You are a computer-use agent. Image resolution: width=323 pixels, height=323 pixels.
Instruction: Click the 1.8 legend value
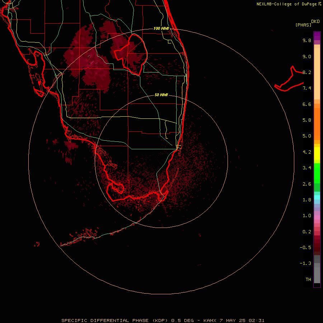point(307,200)
